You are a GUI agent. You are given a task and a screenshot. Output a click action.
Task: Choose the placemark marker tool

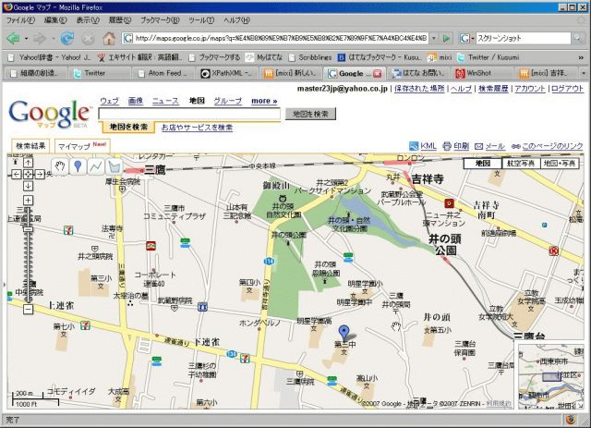[78, 166]
